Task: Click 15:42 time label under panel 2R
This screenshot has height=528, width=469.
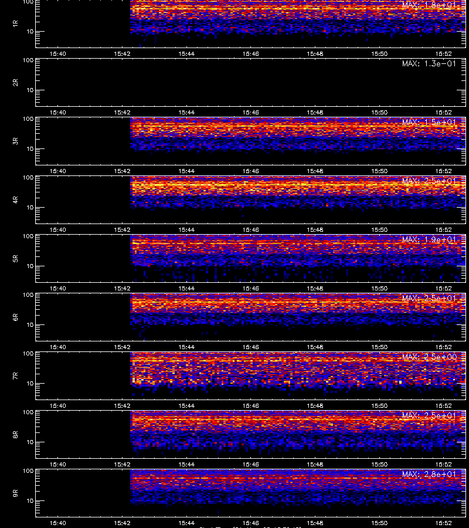Action: (122, 113)
